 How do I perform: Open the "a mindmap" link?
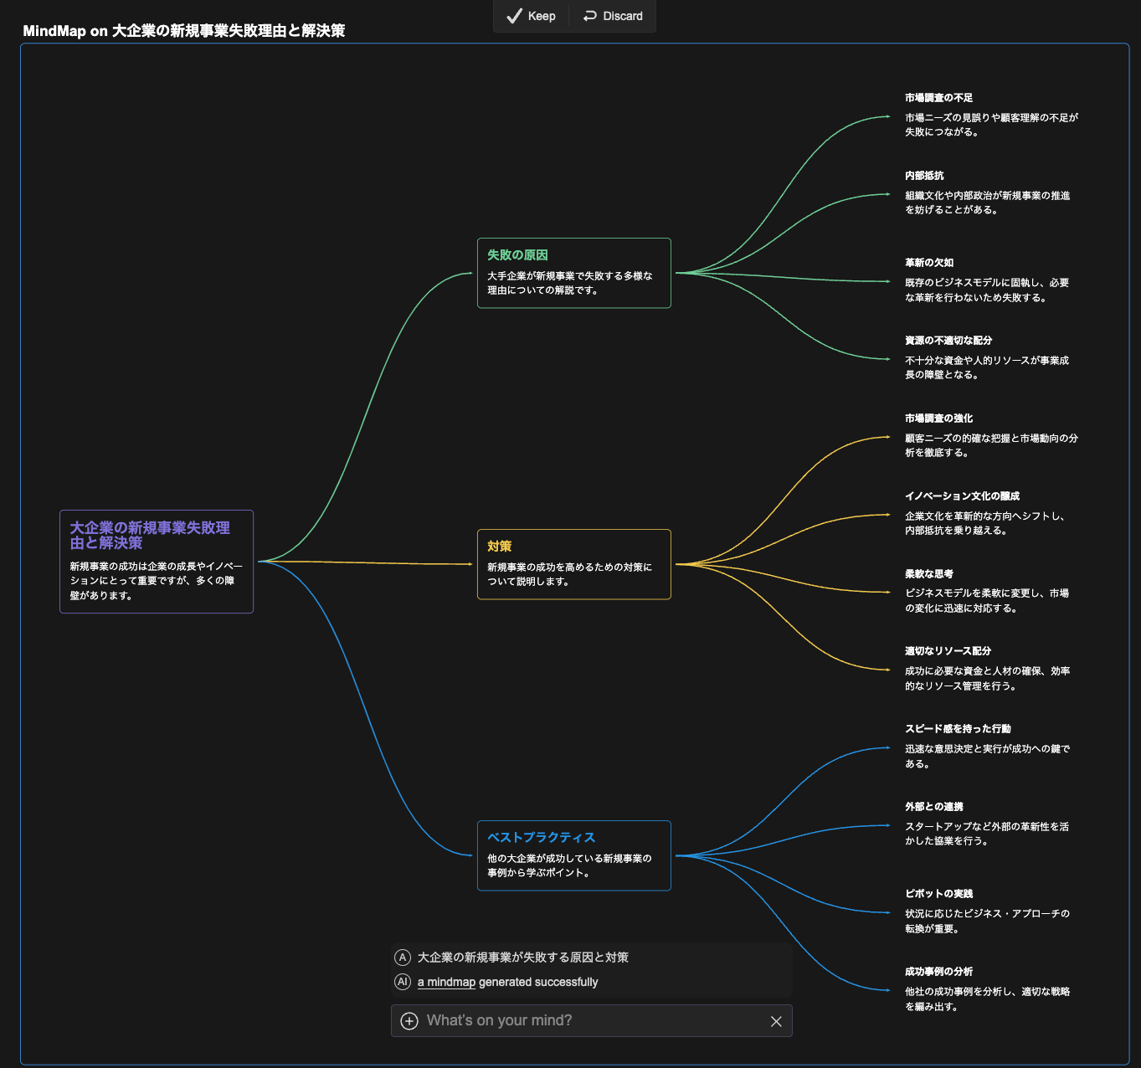(x=446, y=982)
